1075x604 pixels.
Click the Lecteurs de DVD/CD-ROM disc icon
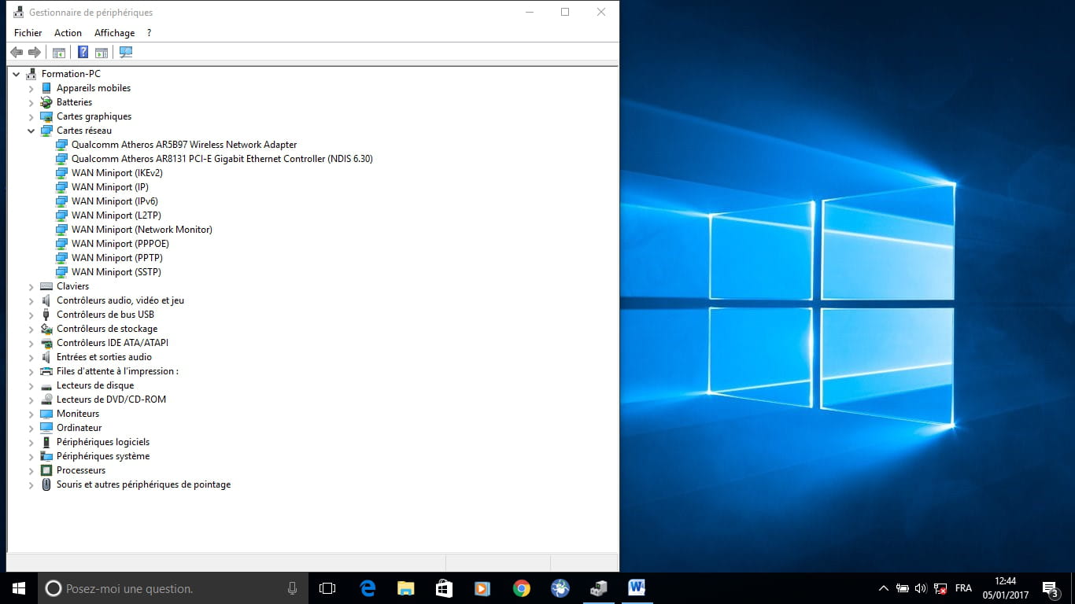tap(46, 400)
